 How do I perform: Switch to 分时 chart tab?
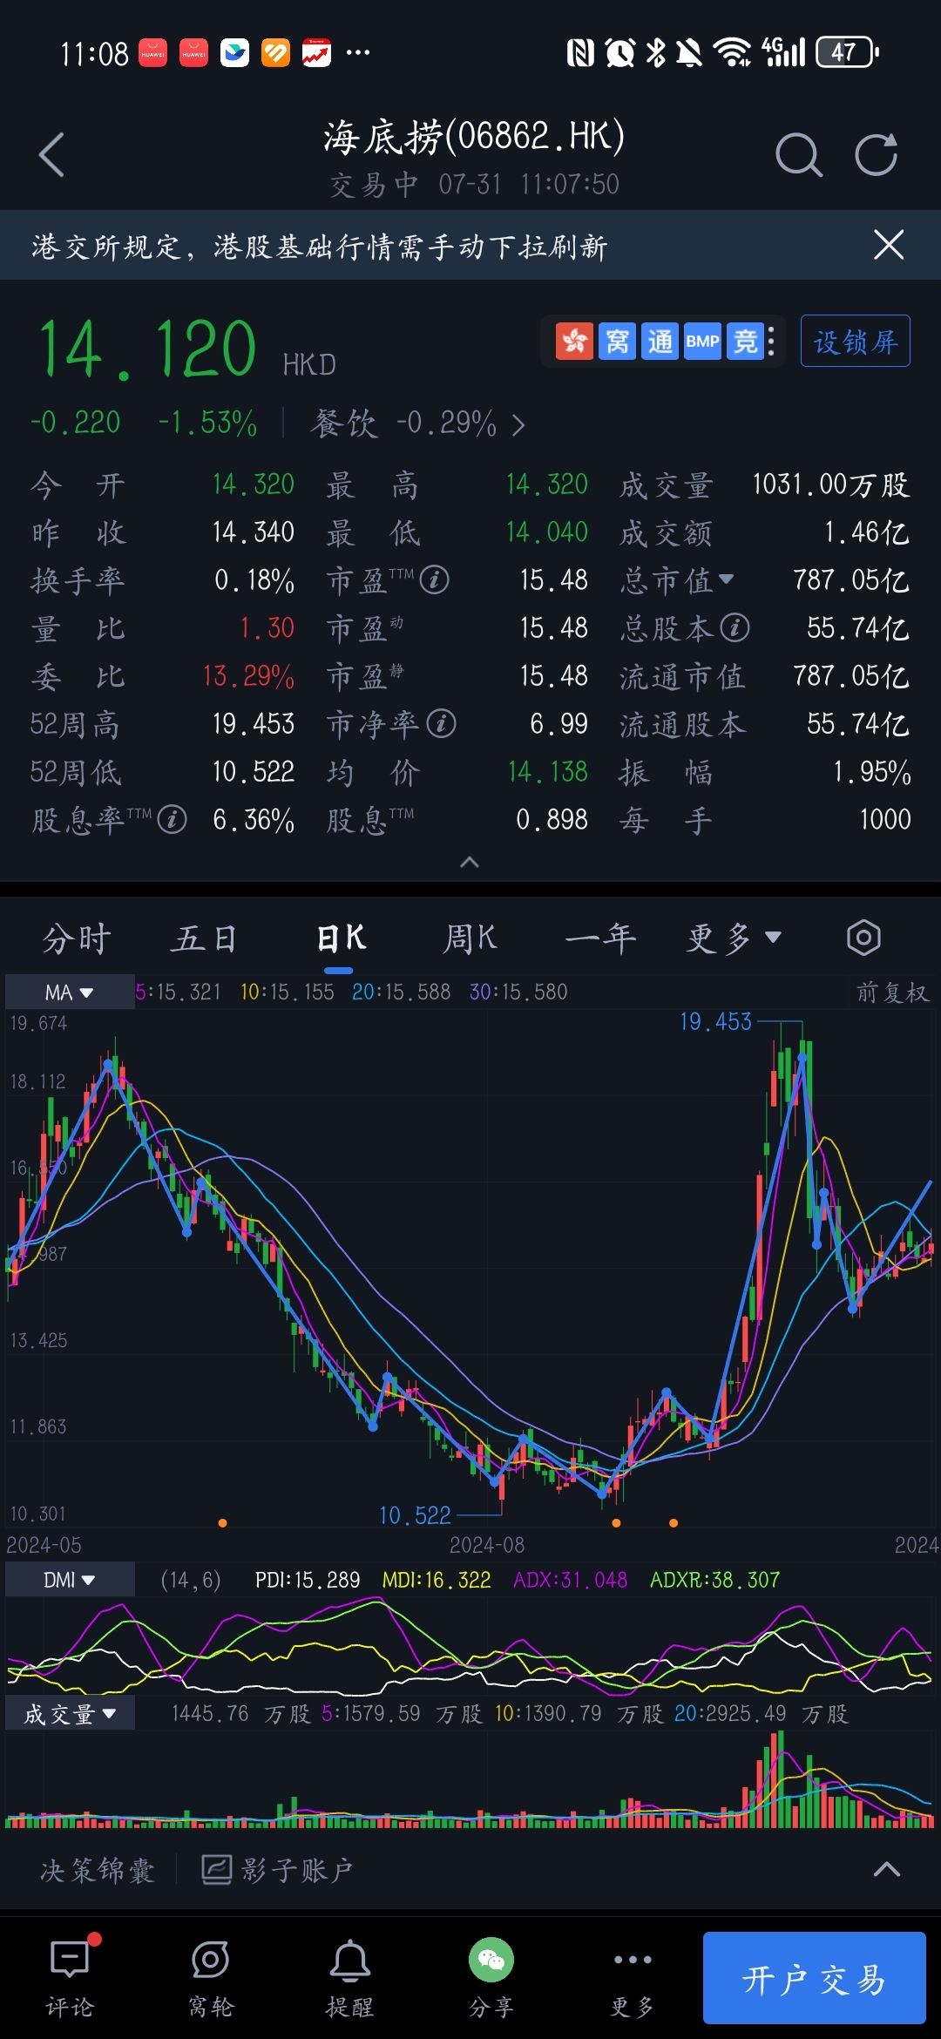tap(77, 938)
